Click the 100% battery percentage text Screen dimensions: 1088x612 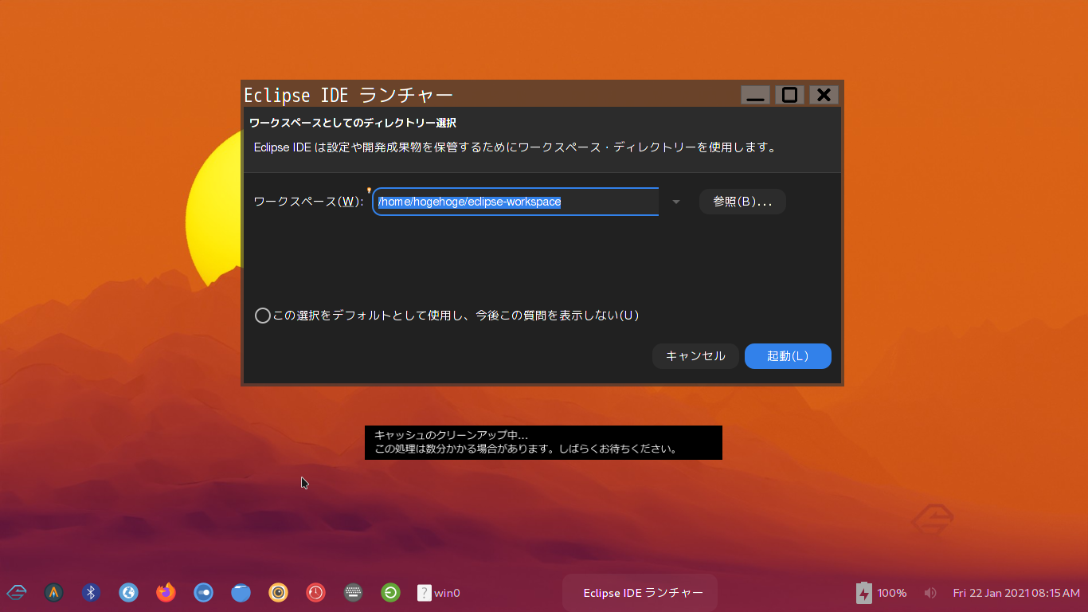(x=892, y=593)
